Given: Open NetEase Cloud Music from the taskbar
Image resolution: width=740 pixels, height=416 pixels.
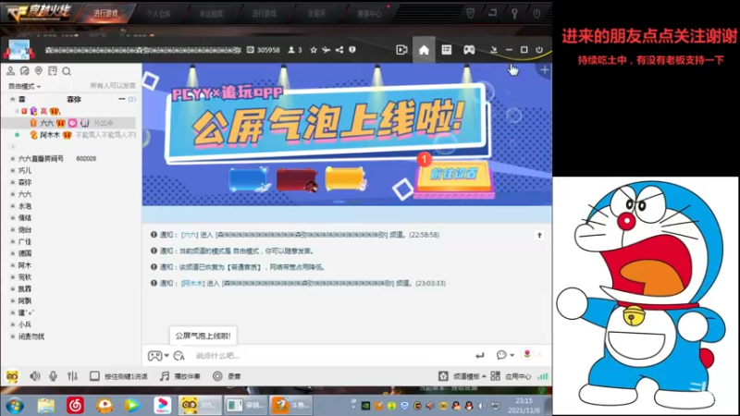Looking at the screenshot, I should 75,405.
